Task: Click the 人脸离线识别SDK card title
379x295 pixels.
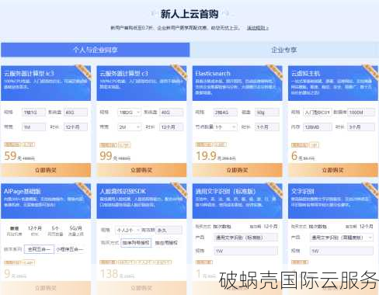Action: 123,191
